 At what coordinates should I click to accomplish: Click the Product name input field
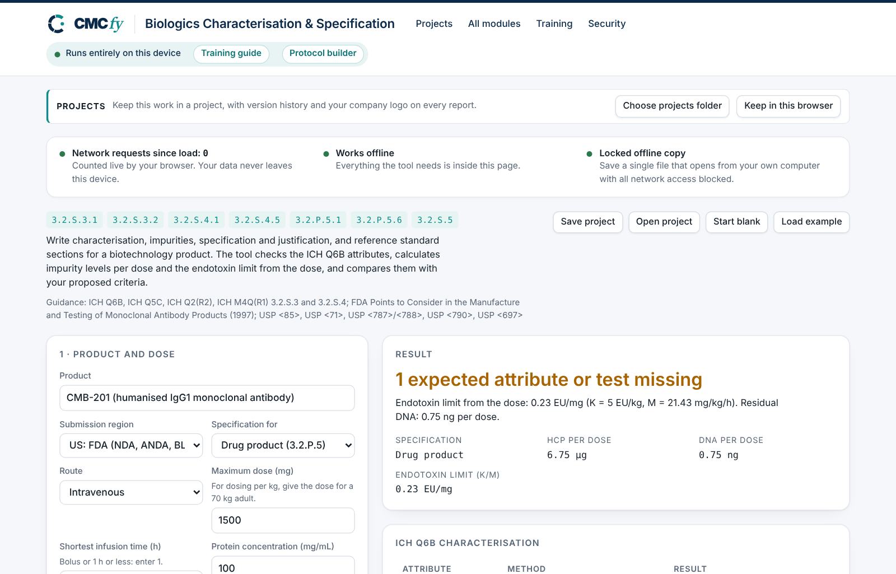click(207, 398)
